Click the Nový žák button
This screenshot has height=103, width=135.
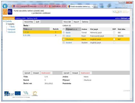[67, 22]
